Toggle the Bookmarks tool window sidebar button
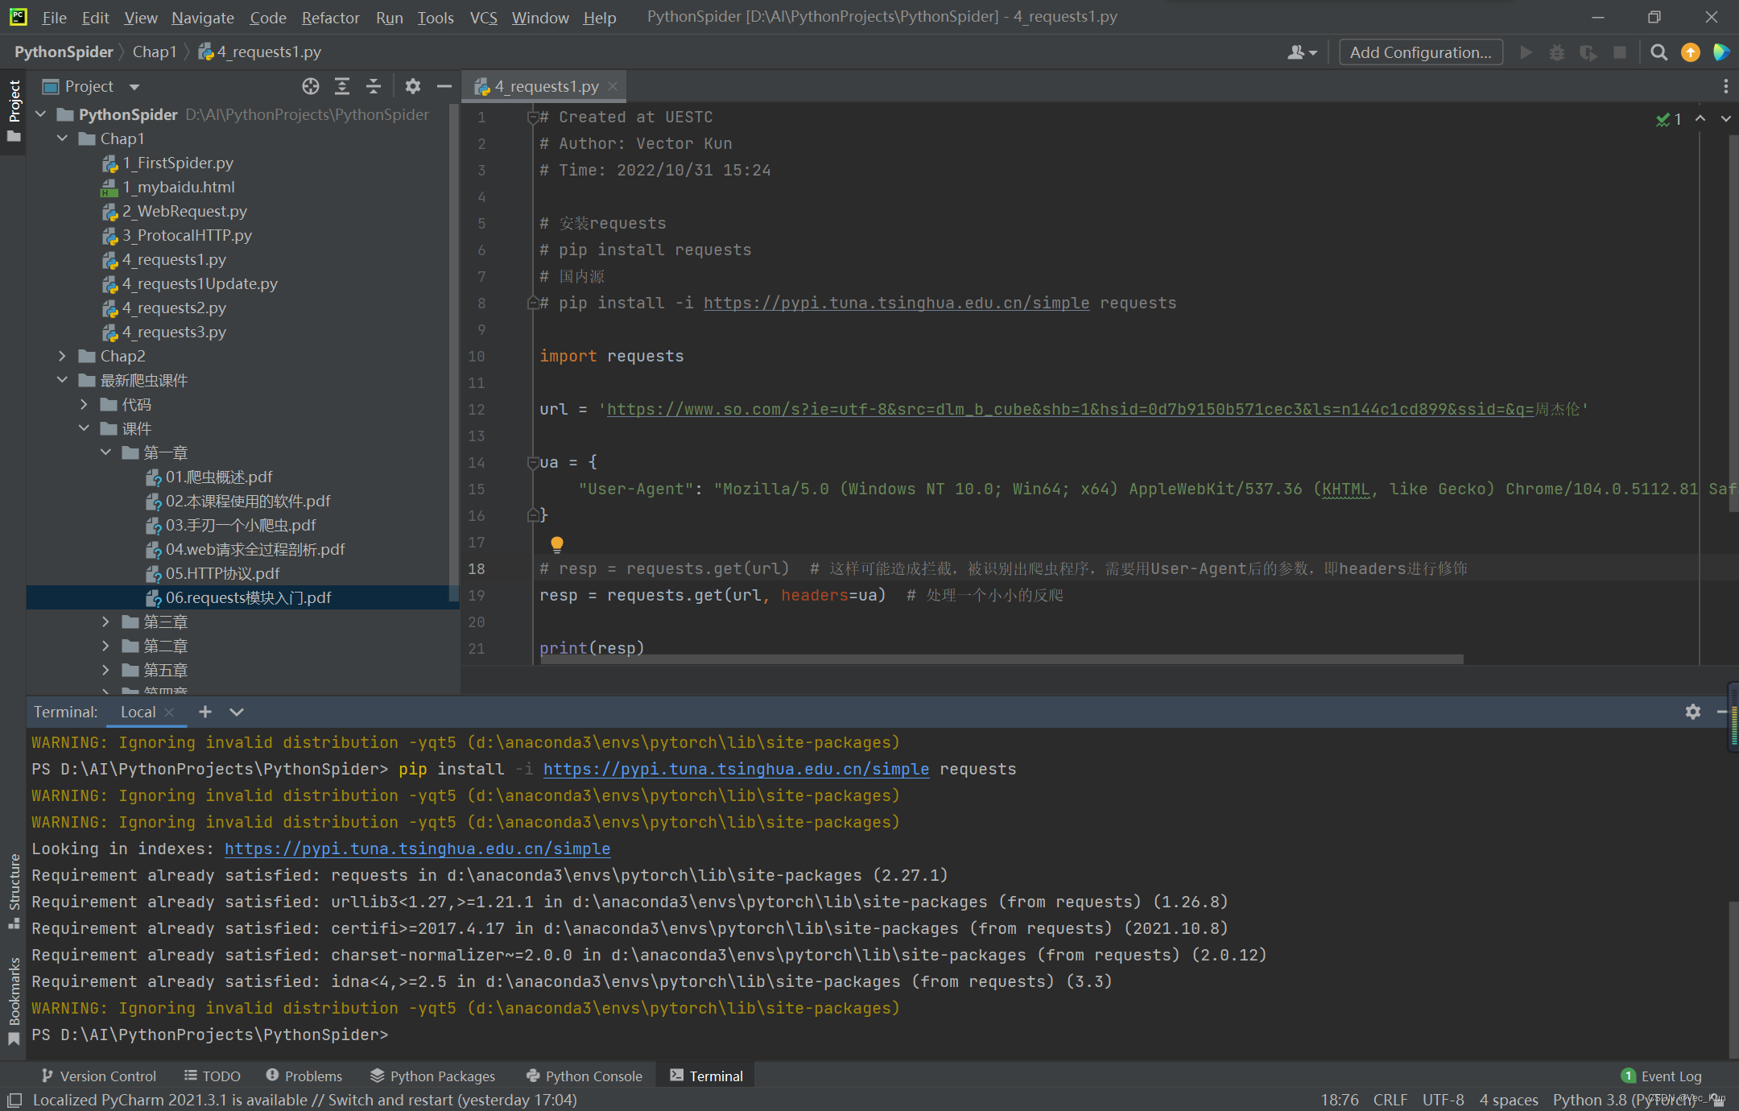This screenshot has height=1111, width=1739. pyautogui.click(x=14, y=990)
